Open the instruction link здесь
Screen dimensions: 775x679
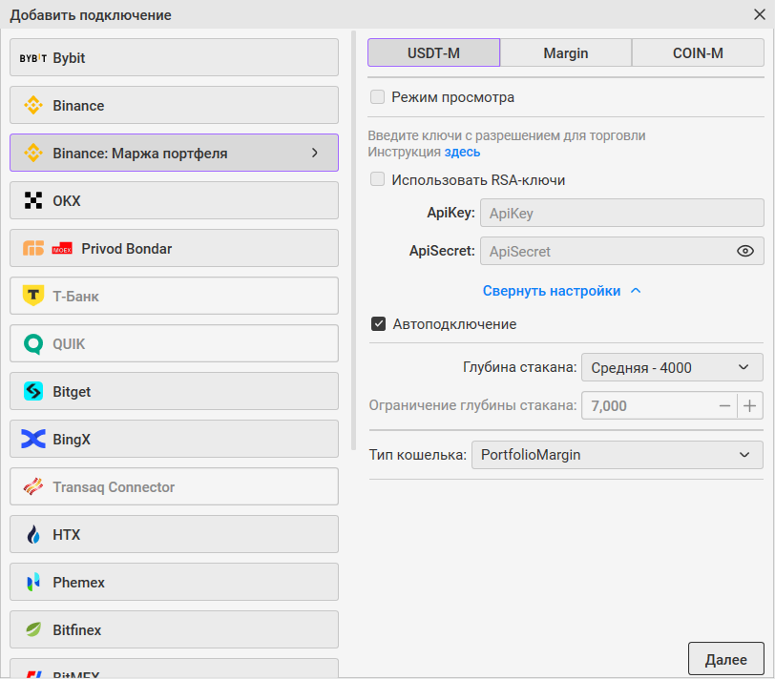[462, 152]
